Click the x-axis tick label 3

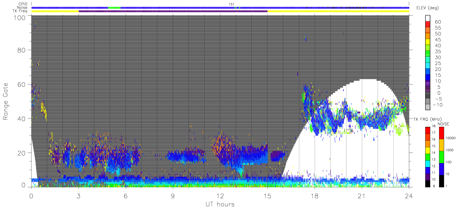tap(78, 196)
